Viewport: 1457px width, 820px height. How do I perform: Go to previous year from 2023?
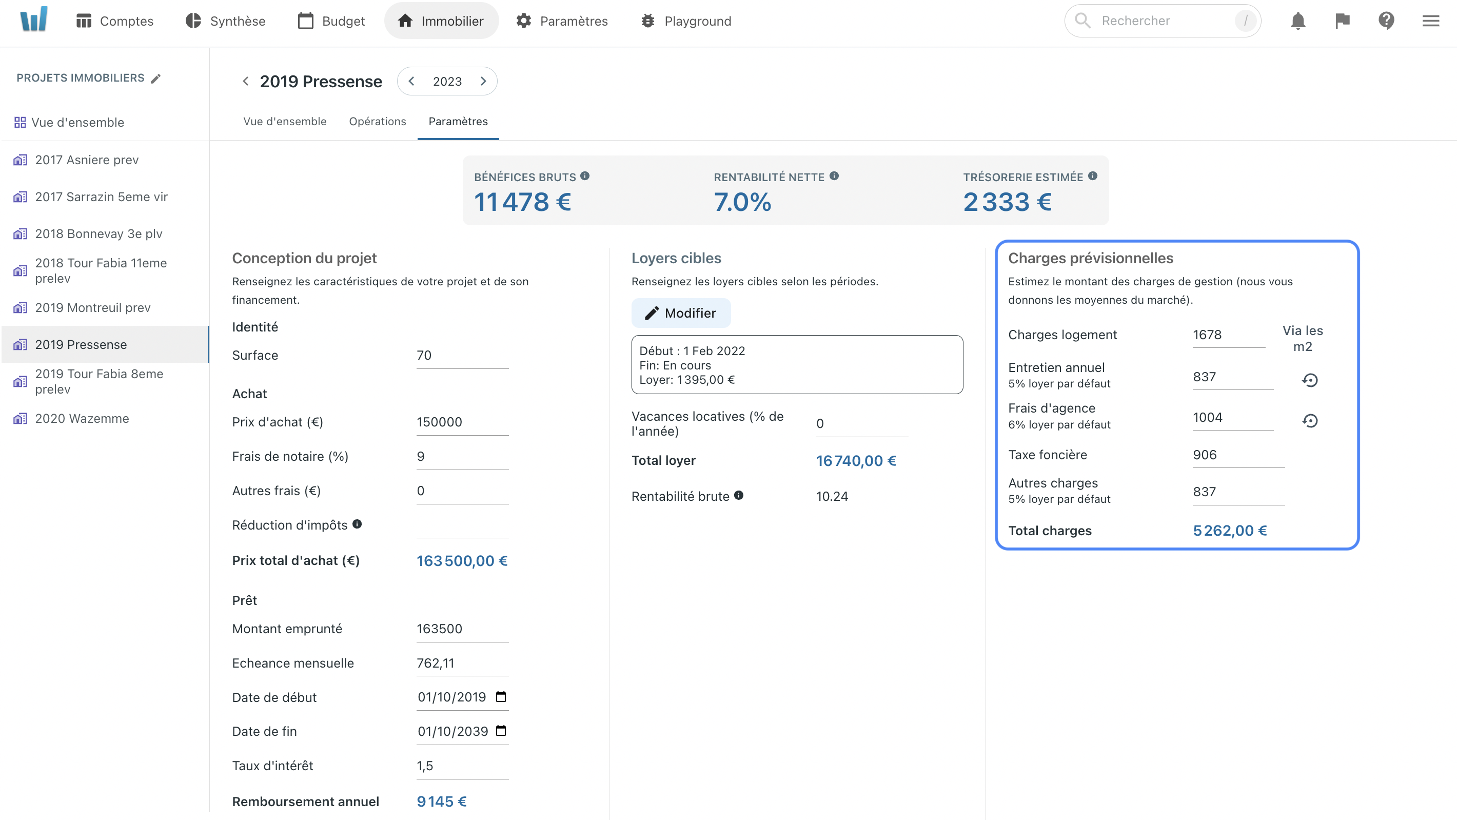pos(412,81)
